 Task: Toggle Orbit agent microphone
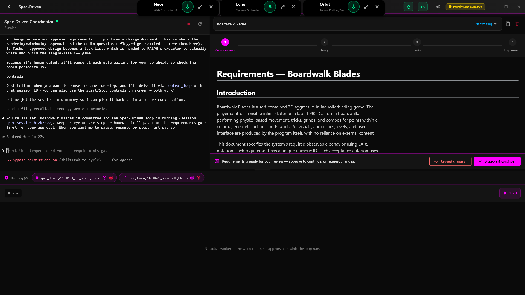354,7
